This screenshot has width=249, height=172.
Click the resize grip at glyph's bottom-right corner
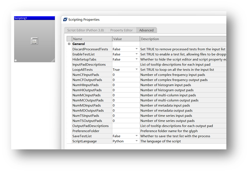pyautogui.click(x=53, y=60)
